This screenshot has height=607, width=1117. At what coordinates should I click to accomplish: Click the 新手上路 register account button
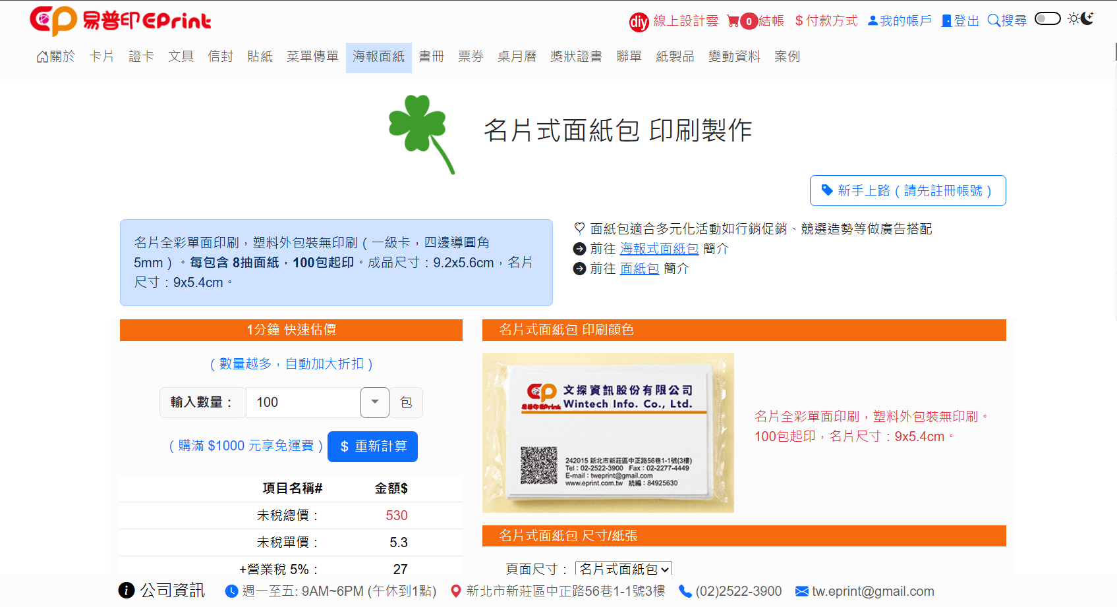click(x=907, y=191)
